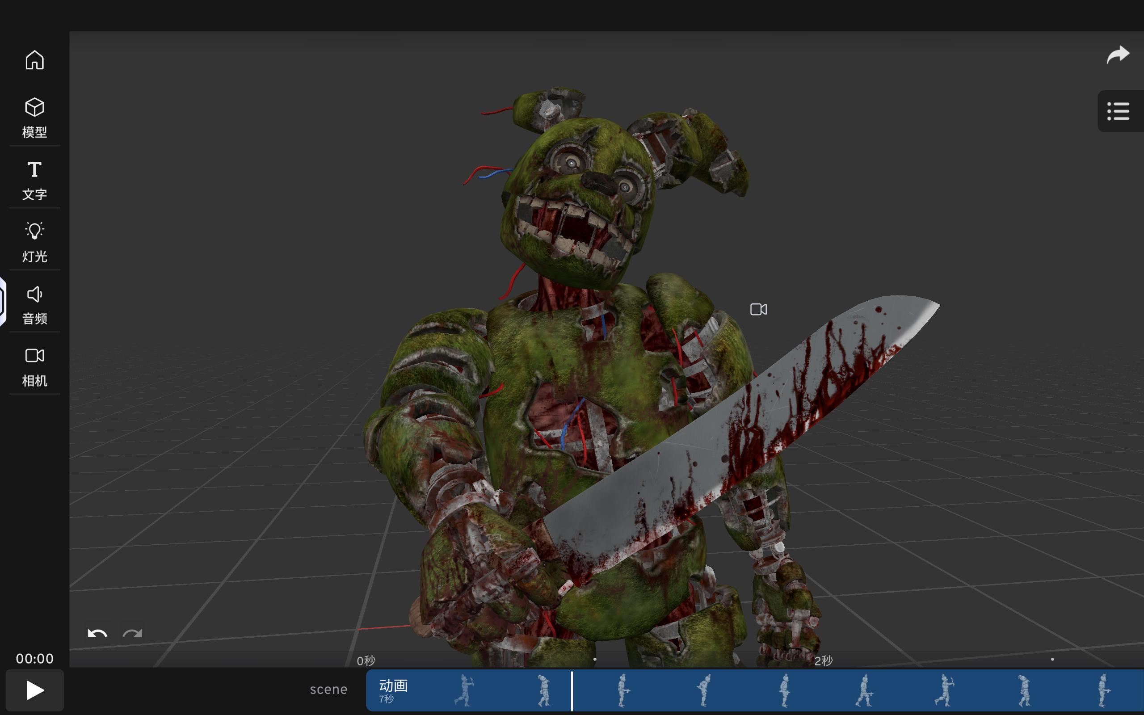Open the 灯光 (lighting) panel
Screen dimensions: 1144x715
(34, 242)
